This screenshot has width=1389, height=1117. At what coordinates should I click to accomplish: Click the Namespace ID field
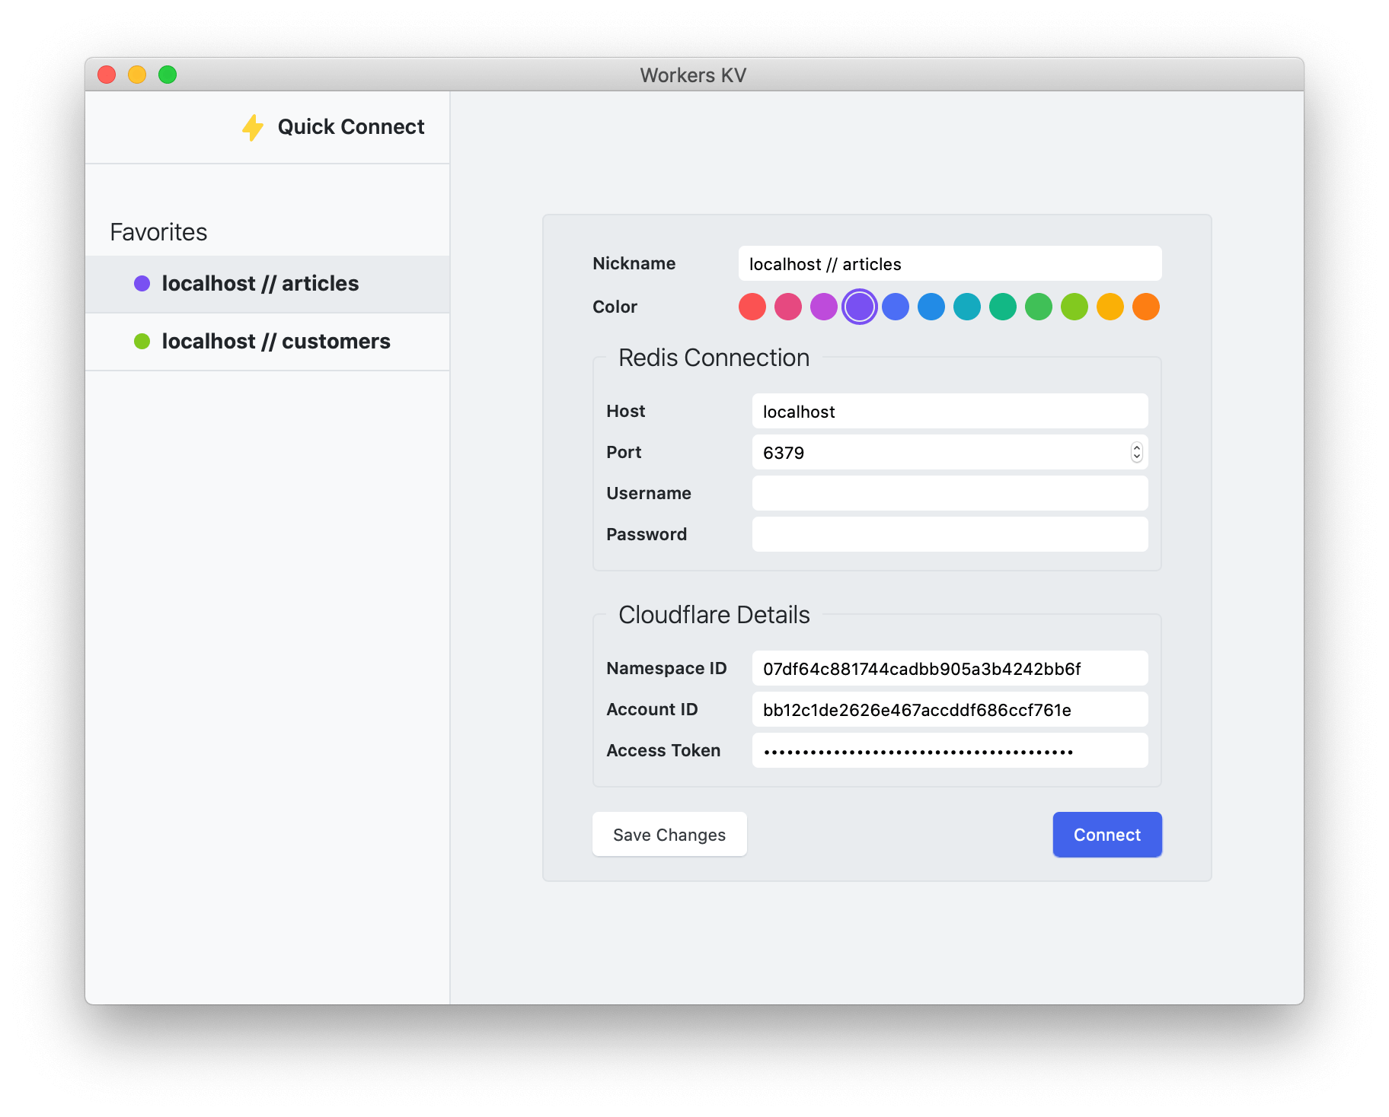pos(950,669)
